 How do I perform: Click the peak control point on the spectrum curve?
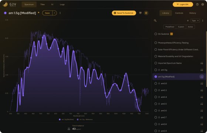43,37
